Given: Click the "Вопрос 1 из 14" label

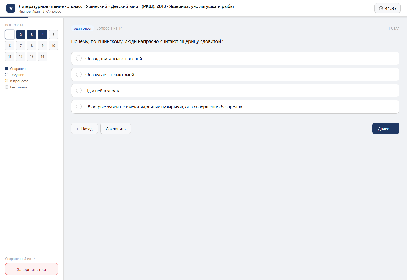Looking at the screenshot, I should [x=109, y=28].
